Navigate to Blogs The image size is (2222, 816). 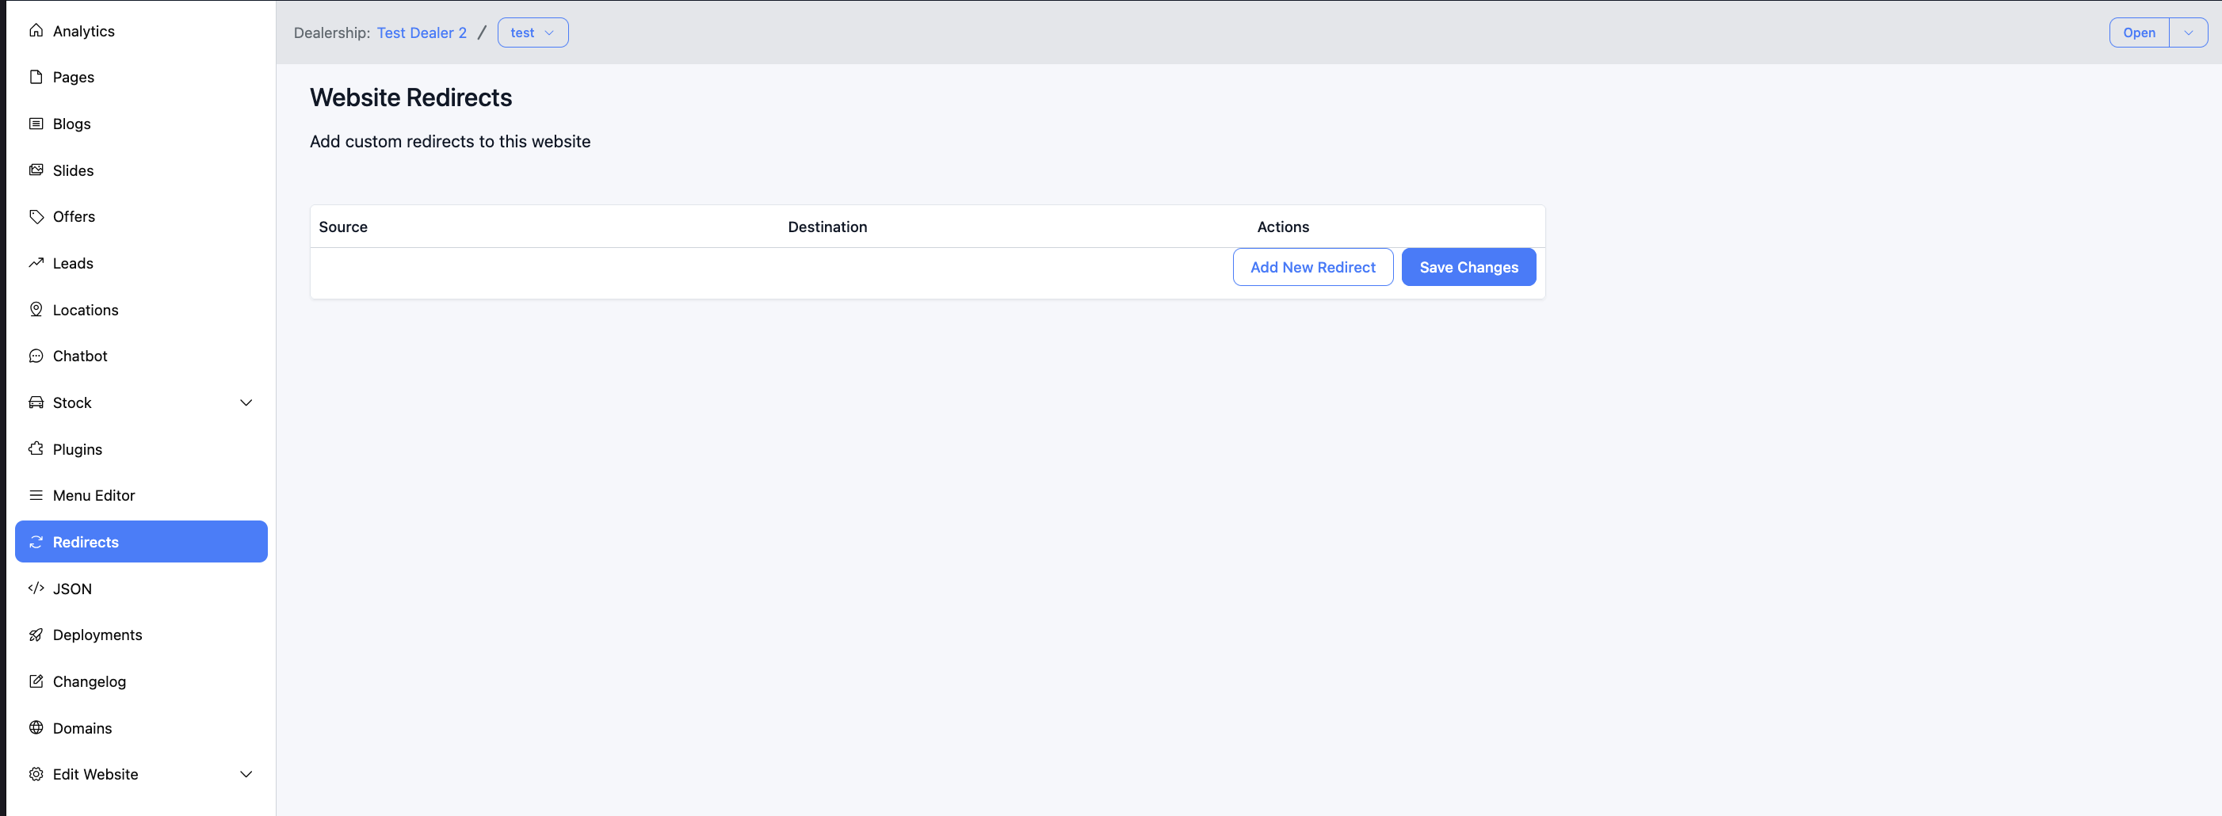pos(142,124)
